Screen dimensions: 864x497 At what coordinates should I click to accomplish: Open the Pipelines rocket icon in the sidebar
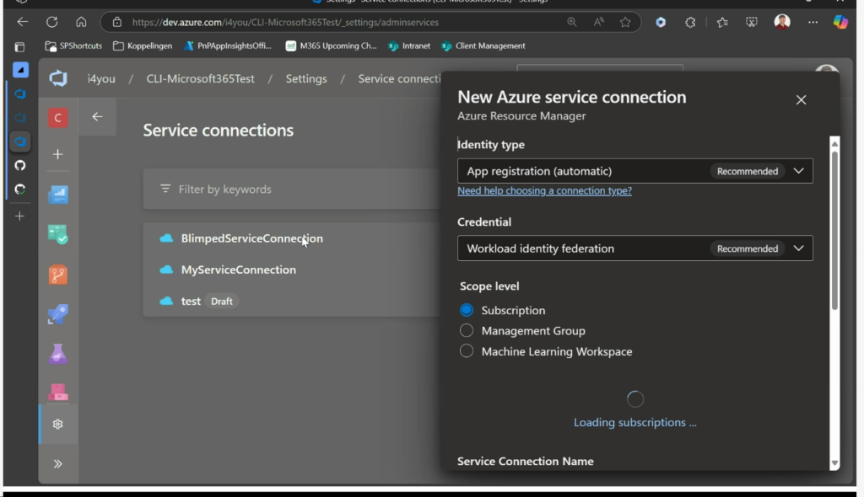click(x=58, y=314)
